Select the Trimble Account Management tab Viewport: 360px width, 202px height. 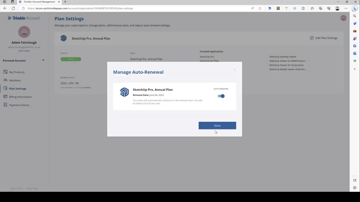click(x=39, y=2)
